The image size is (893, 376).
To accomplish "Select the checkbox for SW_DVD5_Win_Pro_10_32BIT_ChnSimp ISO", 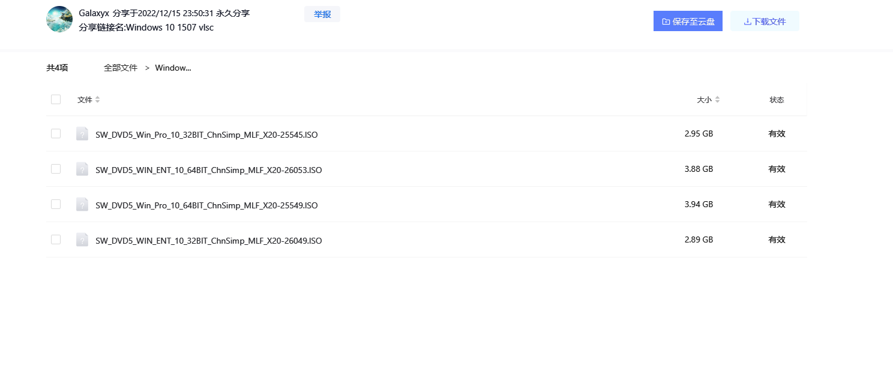I will (55, 134).
